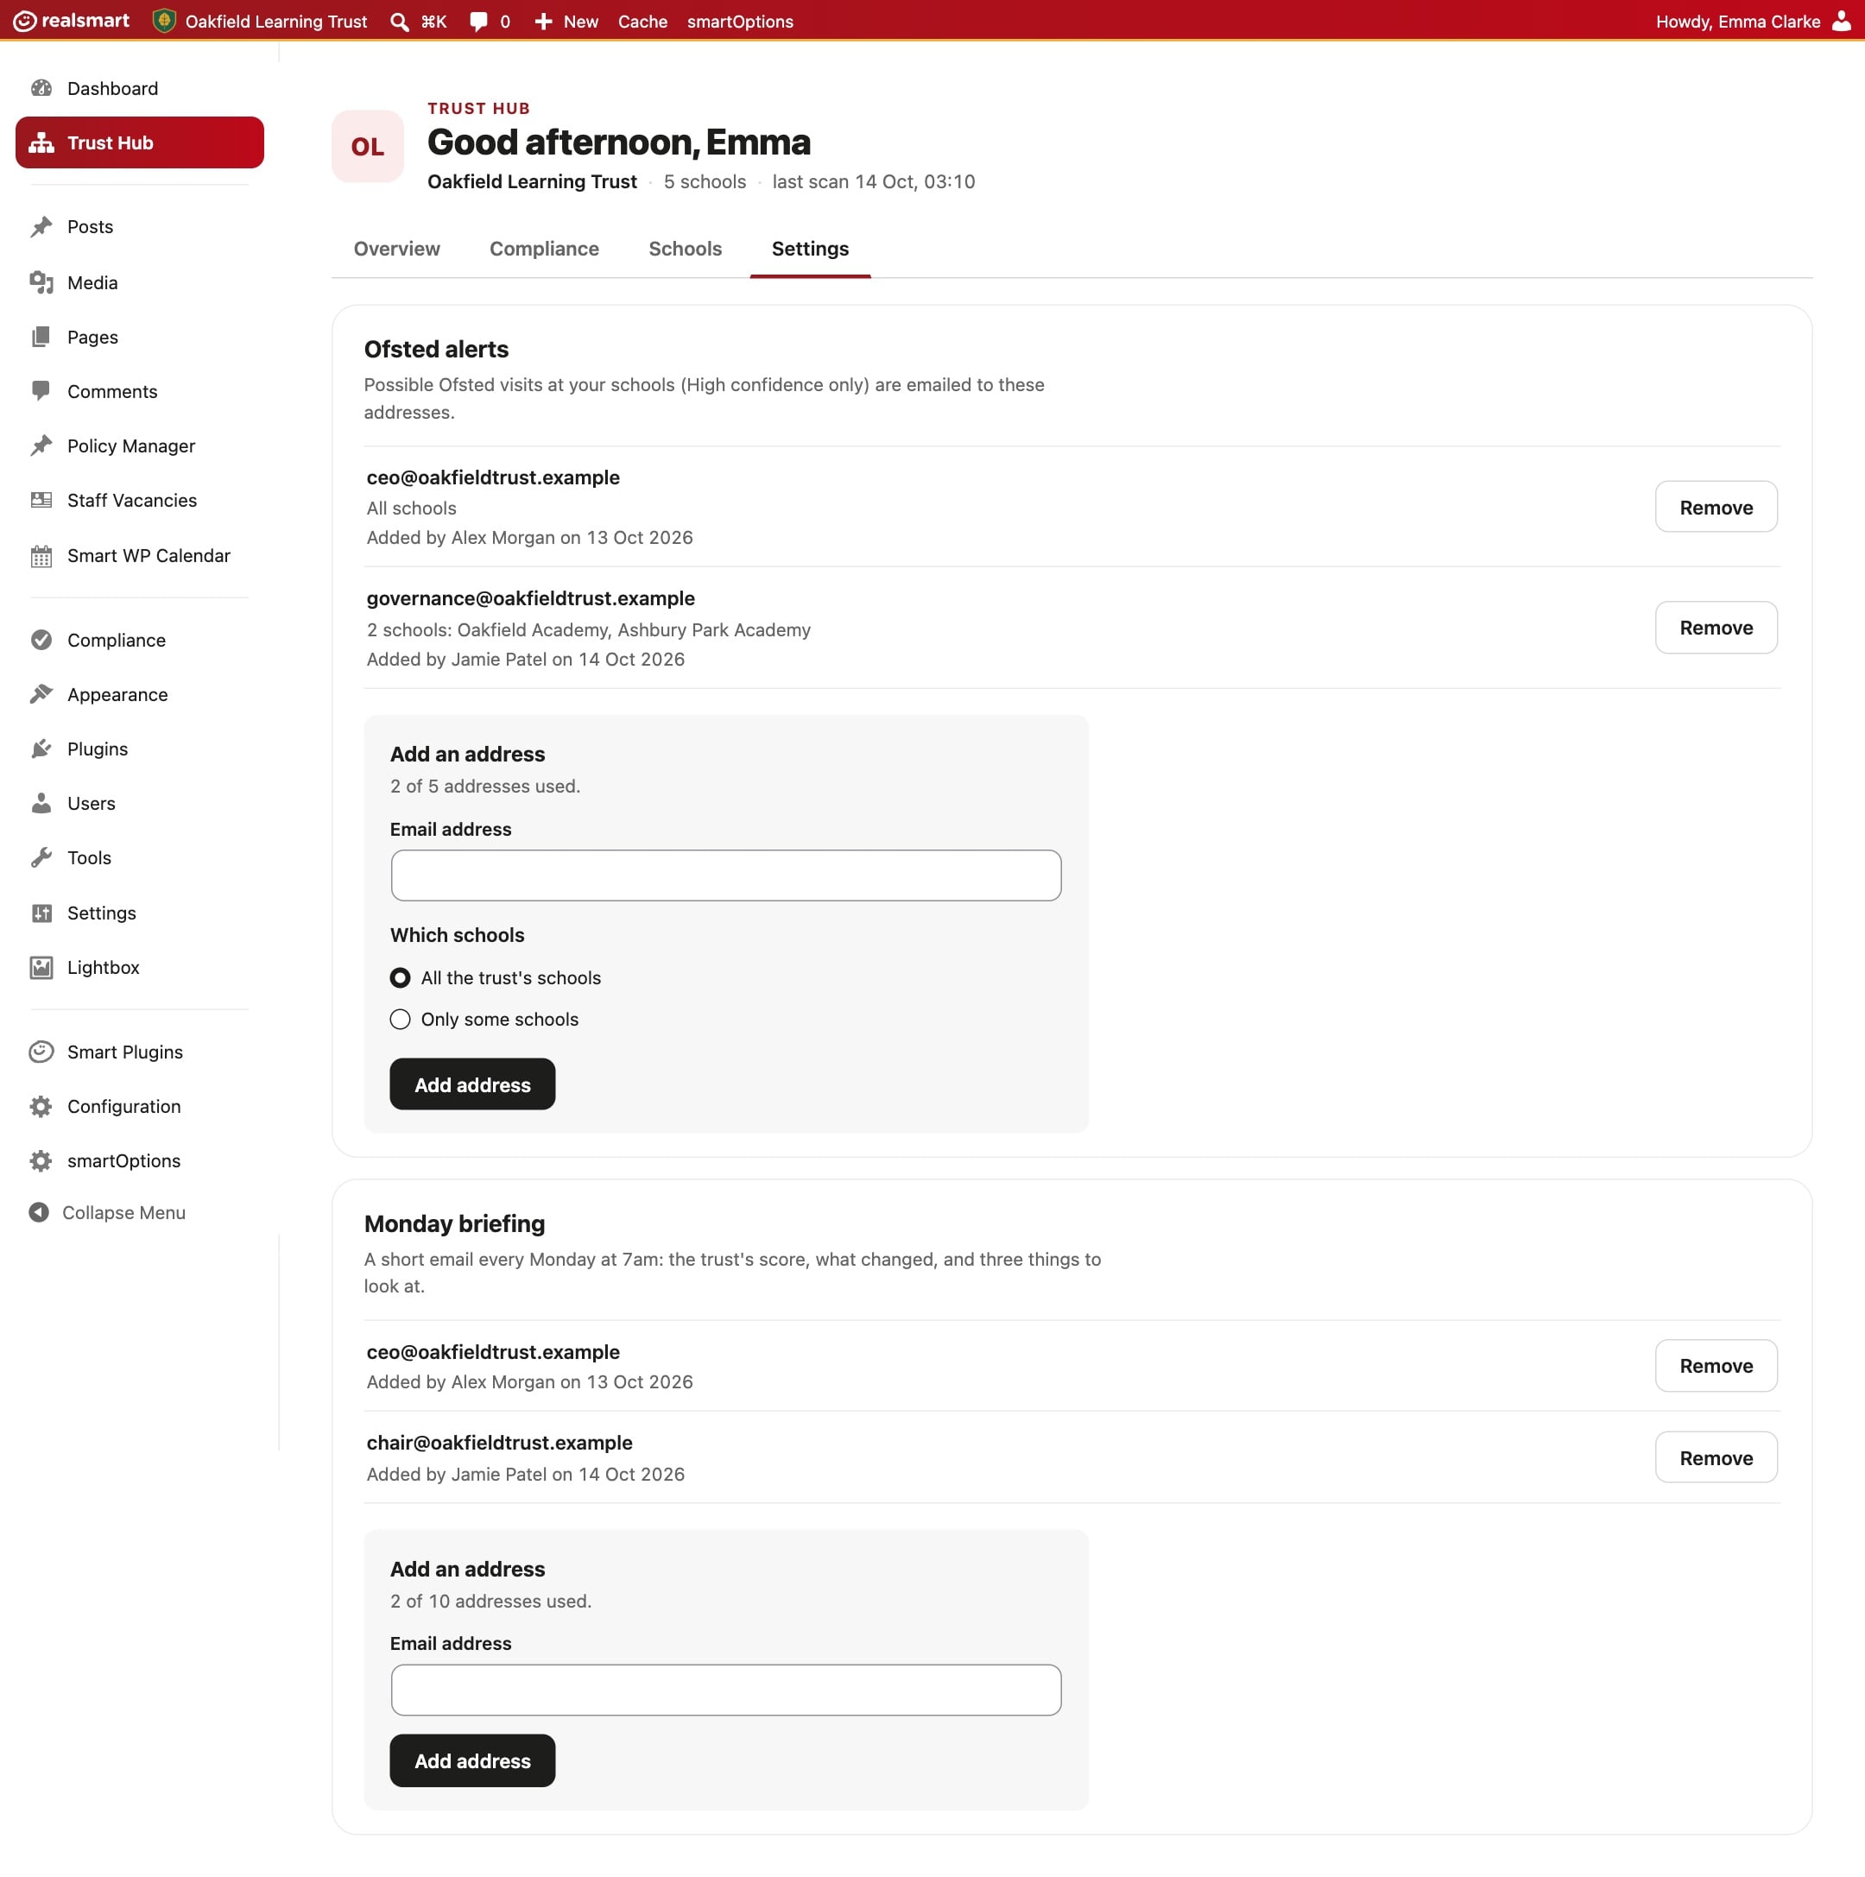Switch to the Overview tab

[396, 249]
